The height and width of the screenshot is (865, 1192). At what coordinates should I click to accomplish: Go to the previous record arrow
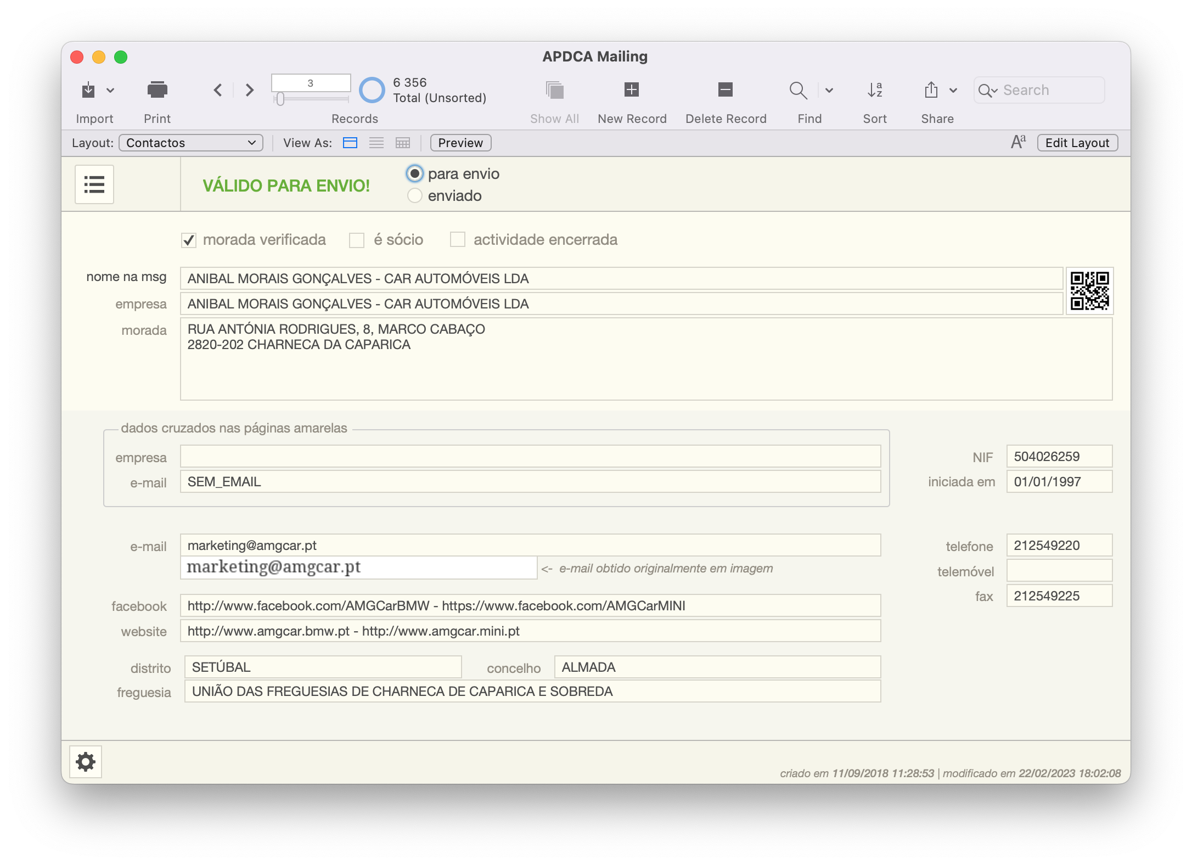click(218, 89)
